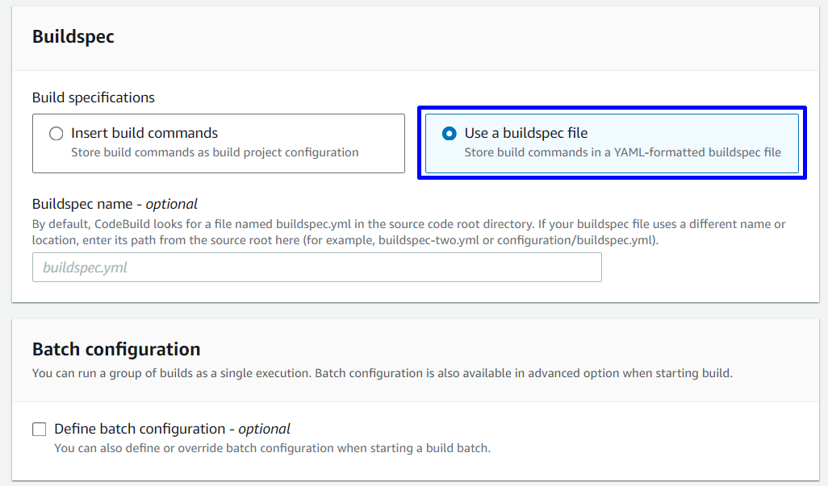Click 'Store build commands as build project configuration' text
828x486 pixels.
coord(215,152)
